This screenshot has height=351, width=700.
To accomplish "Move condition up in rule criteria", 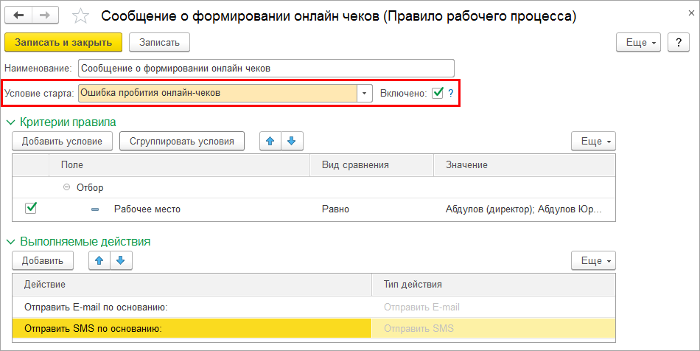I will click(x=270, y=141).
